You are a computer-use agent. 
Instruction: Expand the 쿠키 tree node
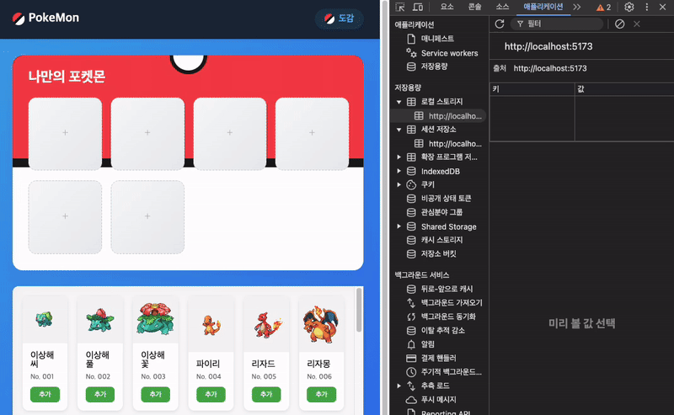399,184
